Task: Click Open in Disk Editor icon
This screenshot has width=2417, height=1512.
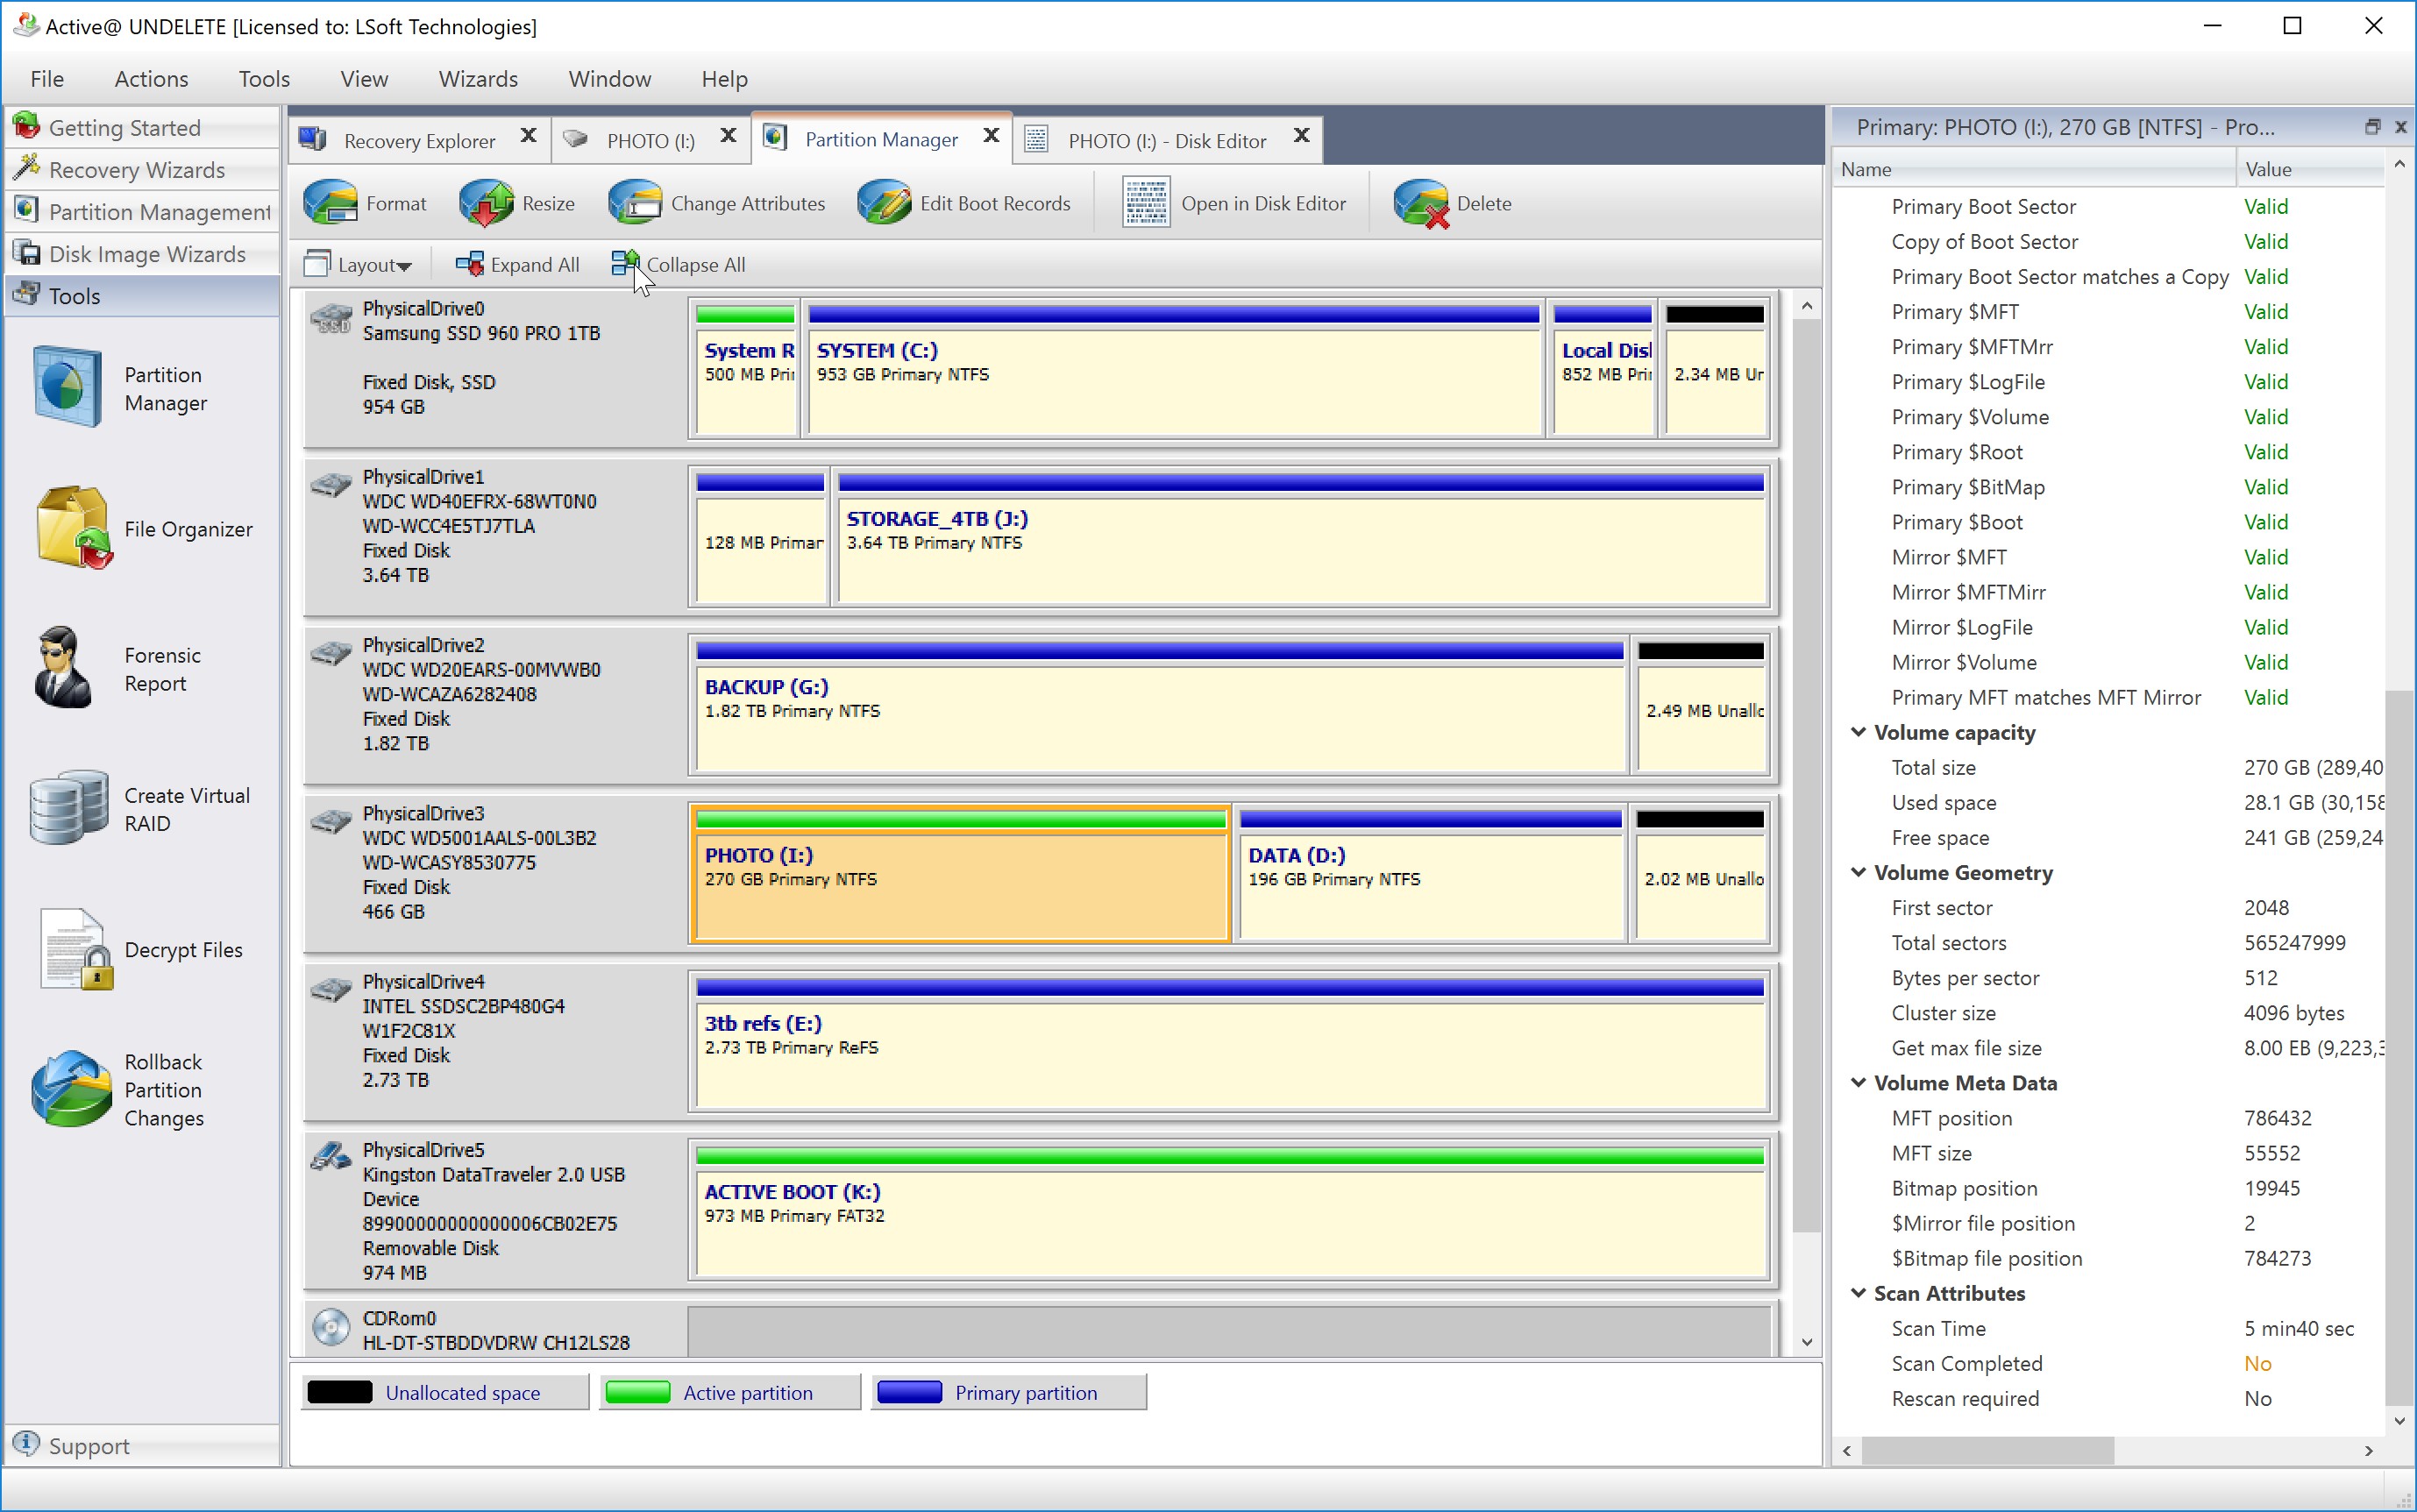Action: (x=1146, y=203)
